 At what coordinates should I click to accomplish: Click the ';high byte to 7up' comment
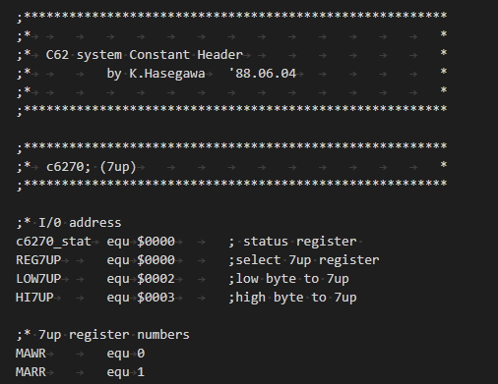point(292,298)
